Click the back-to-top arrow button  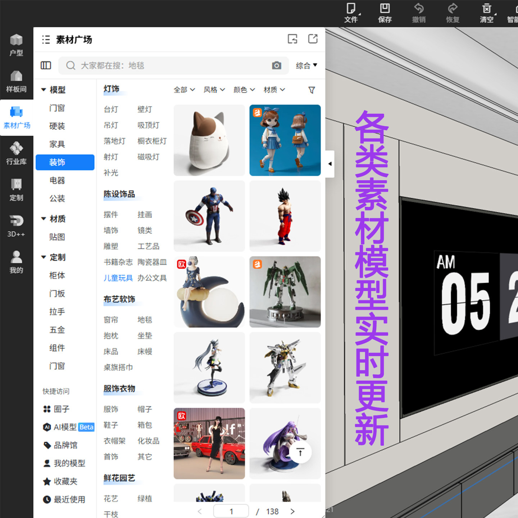point(300,452)
